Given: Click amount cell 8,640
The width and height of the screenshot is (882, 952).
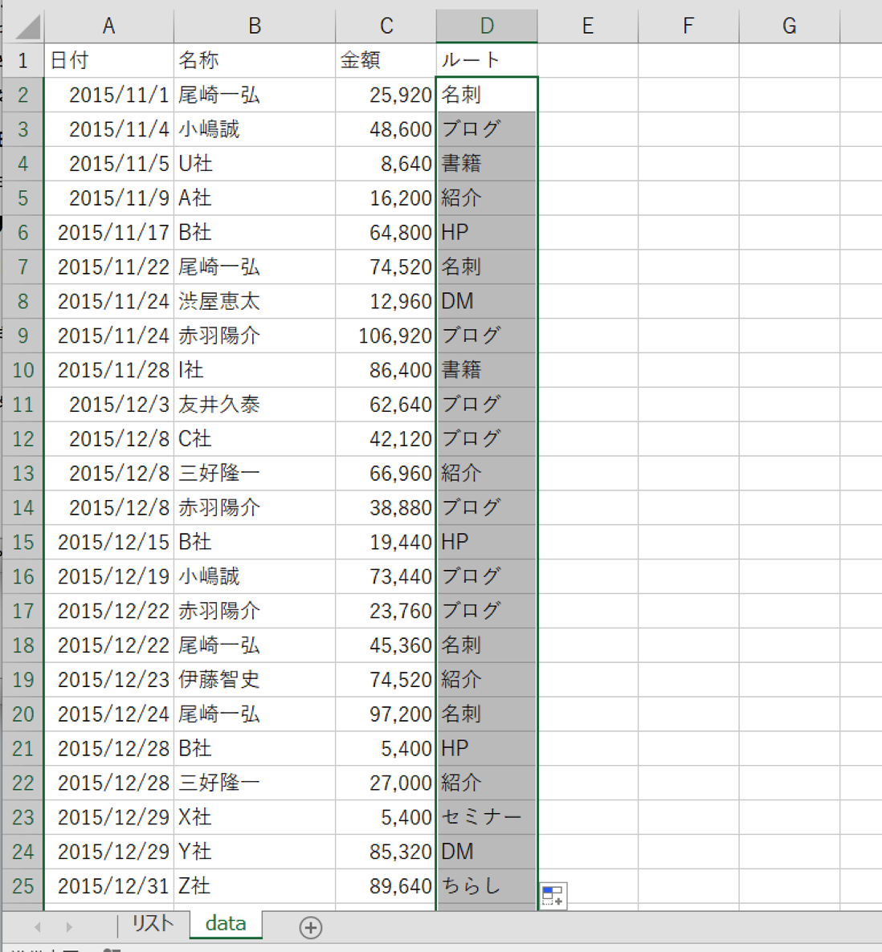Looking at the screenshot, I should [386, 164].
